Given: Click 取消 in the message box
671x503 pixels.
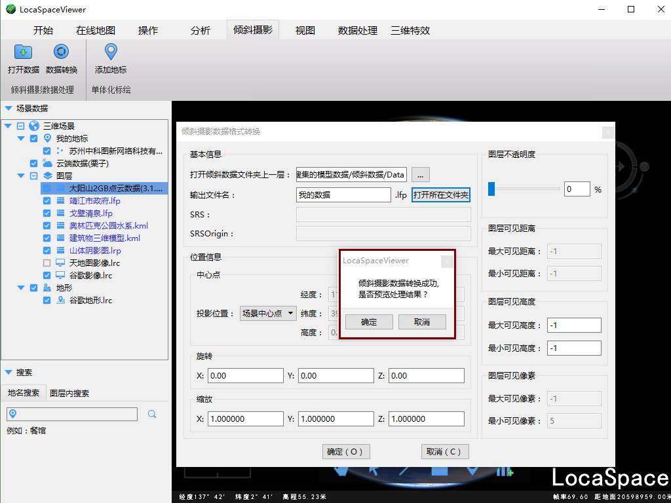Looking at the screenshot, I should (422, 322).
